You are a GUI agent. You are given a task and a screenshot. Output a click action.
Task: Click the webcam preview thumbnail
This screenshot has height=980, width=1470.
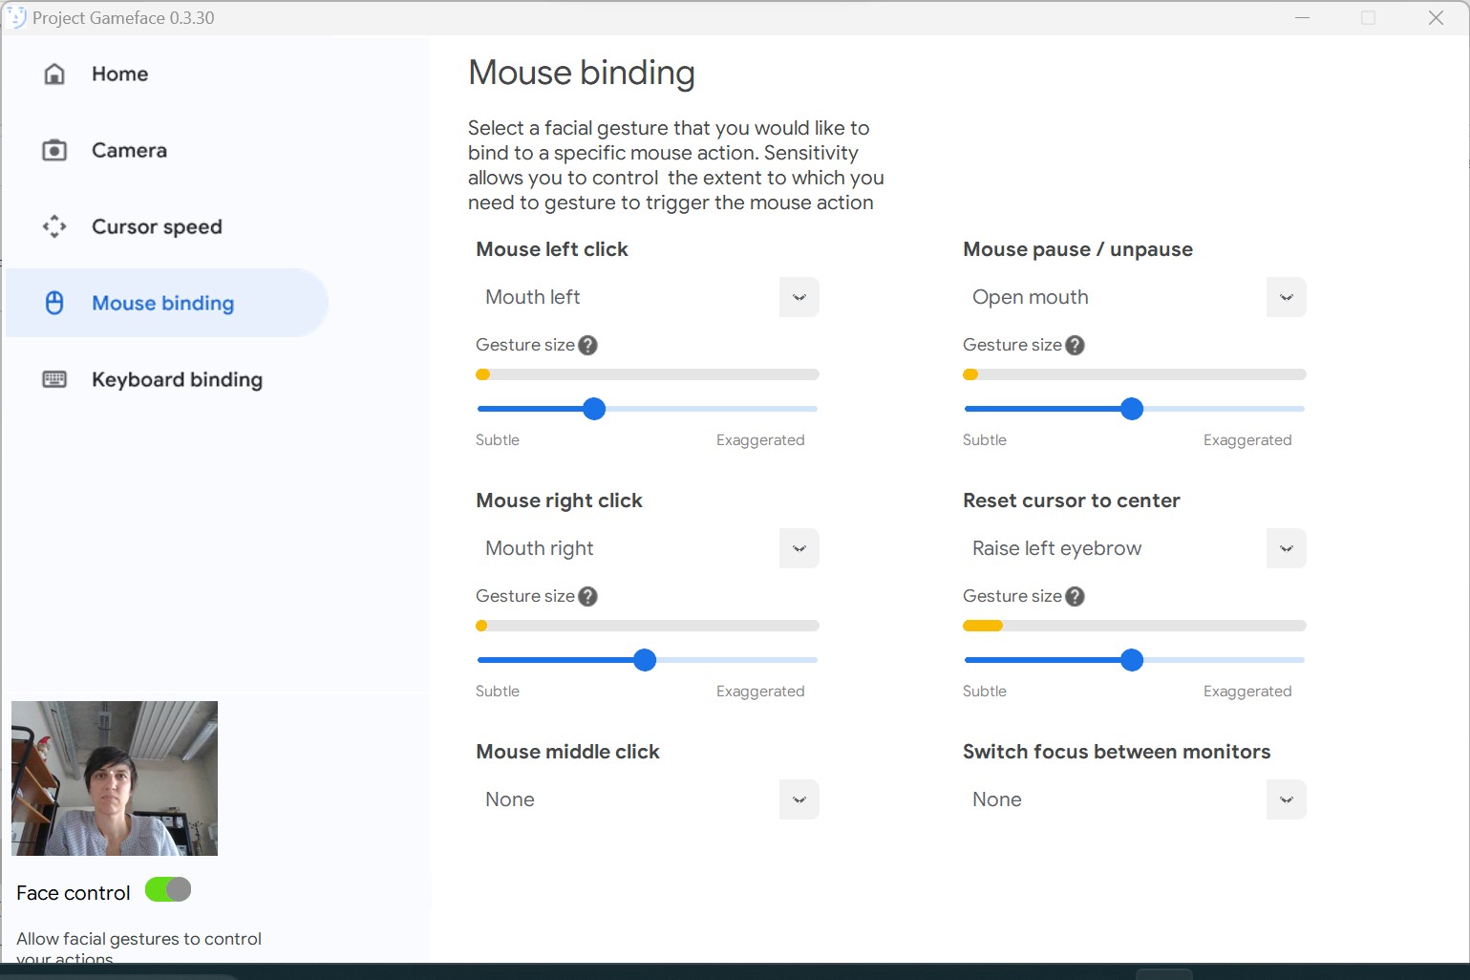pyautogui.click(x=115, y=778)
